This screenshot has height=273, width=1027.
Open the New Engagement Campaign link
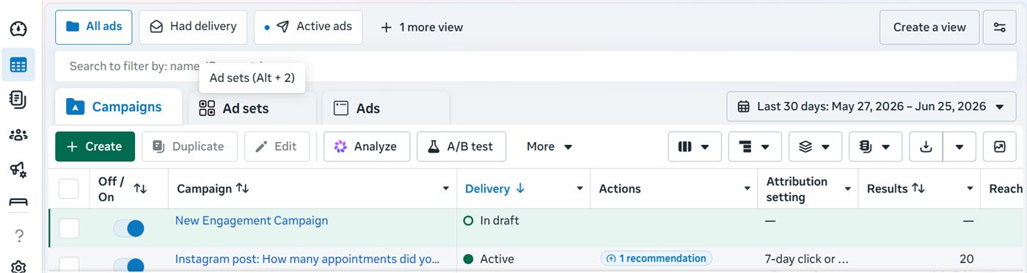(x=252, y=220)
